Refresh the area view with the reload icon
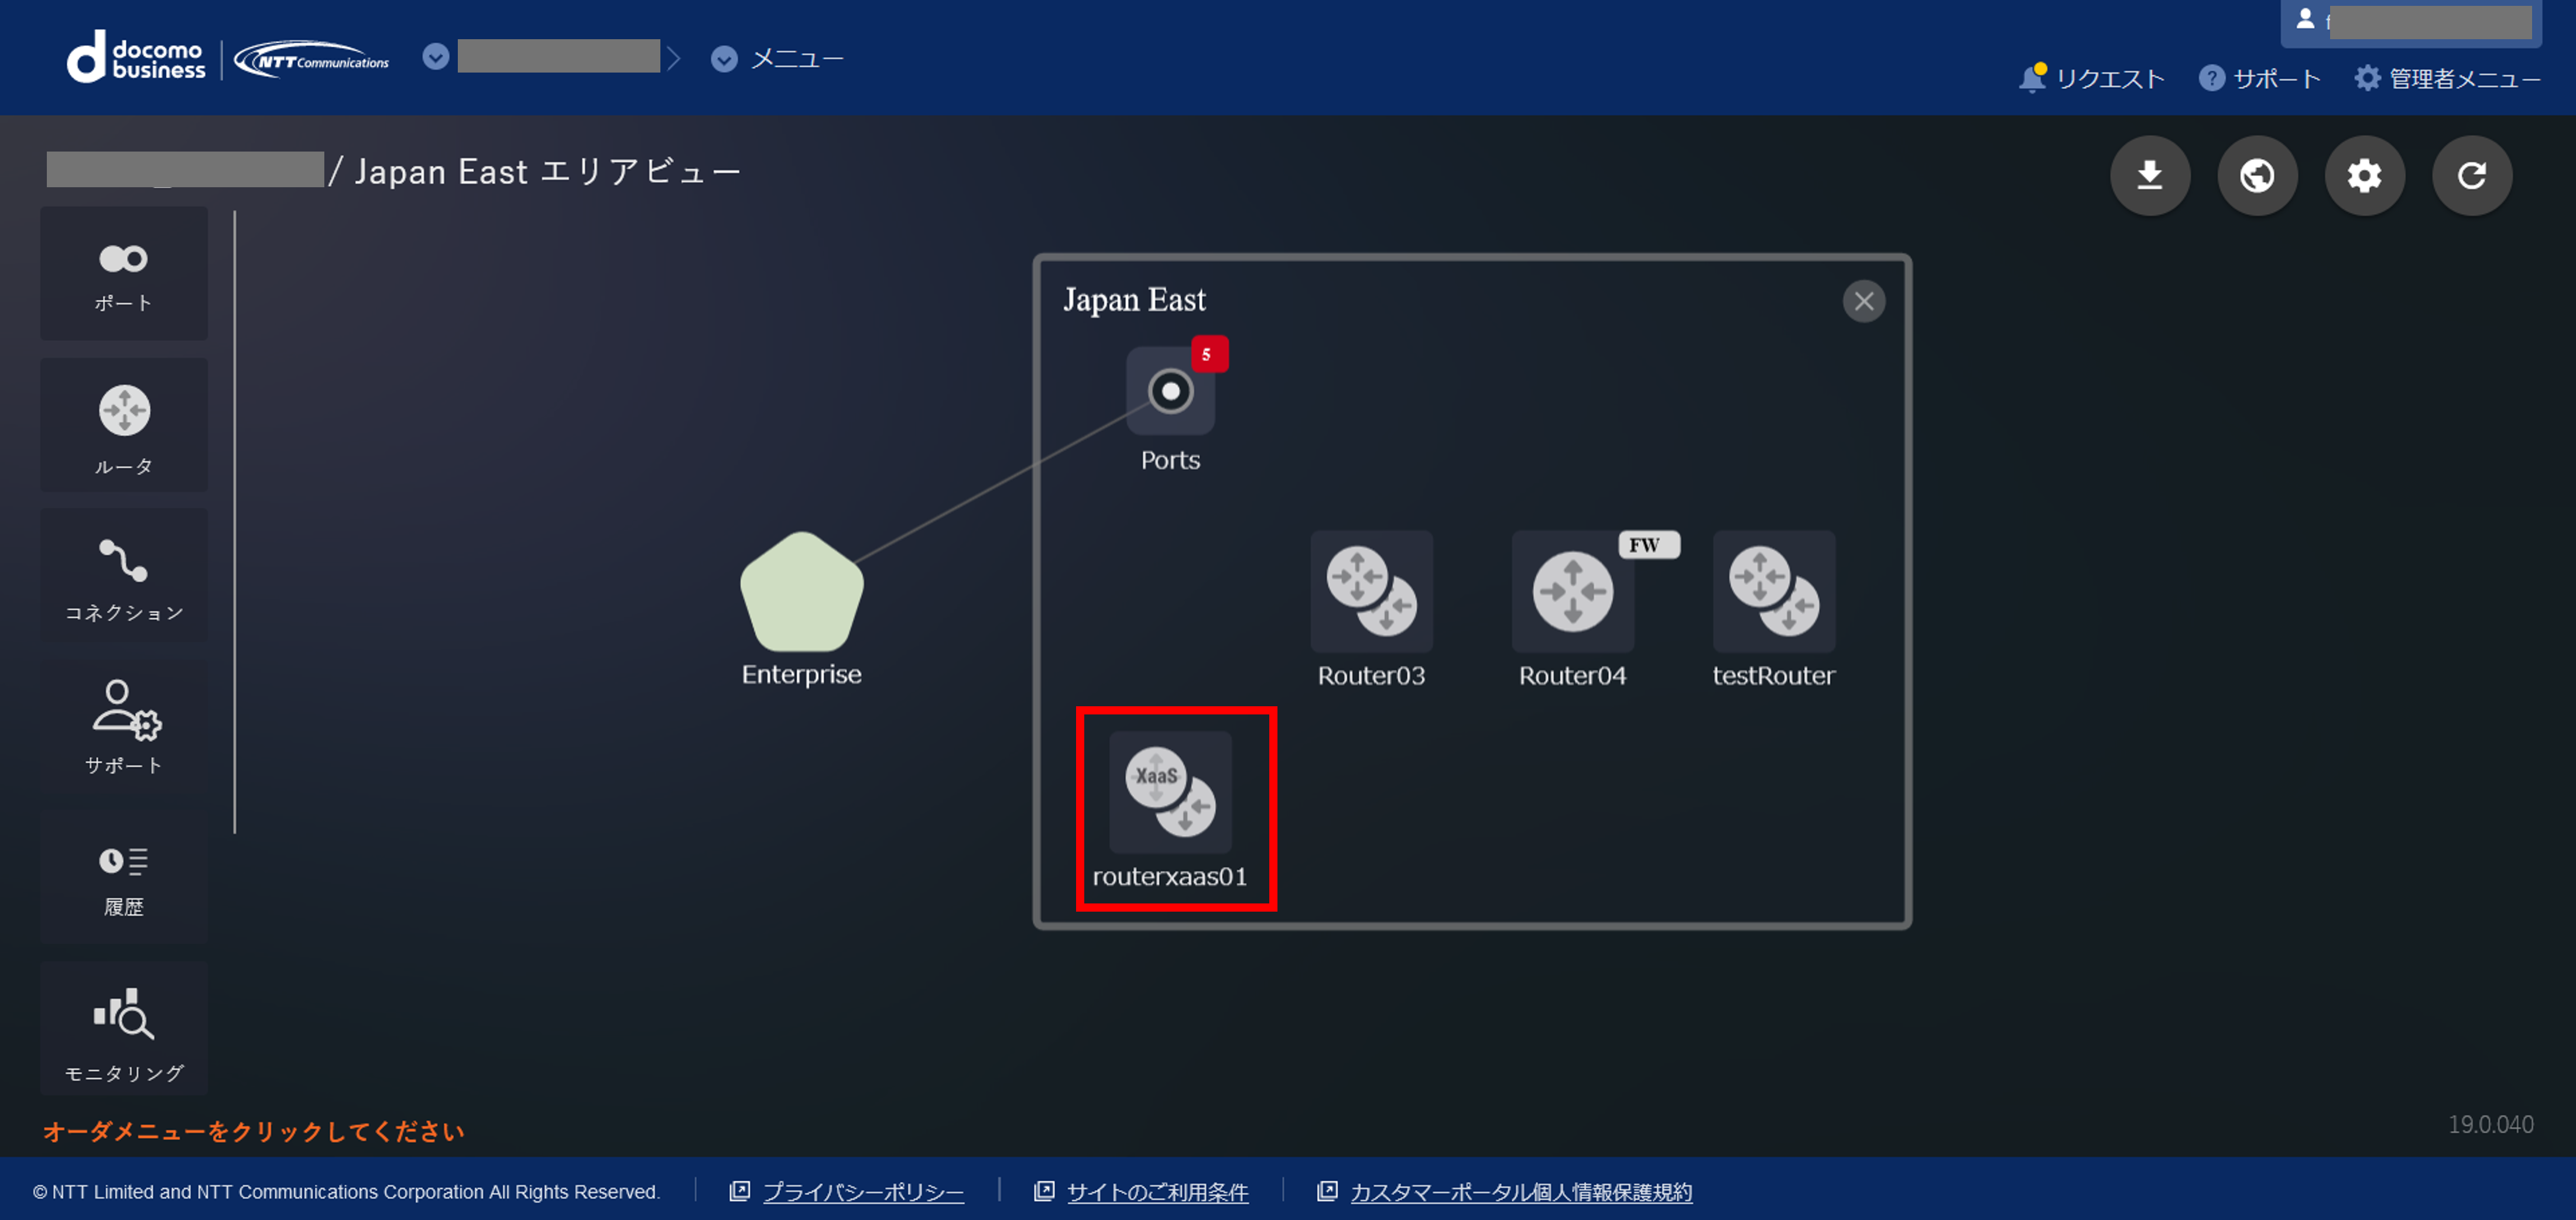 coord(2472,175)
